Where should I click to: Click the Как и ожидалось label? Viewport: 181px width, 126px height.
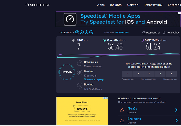click(148, 79)
